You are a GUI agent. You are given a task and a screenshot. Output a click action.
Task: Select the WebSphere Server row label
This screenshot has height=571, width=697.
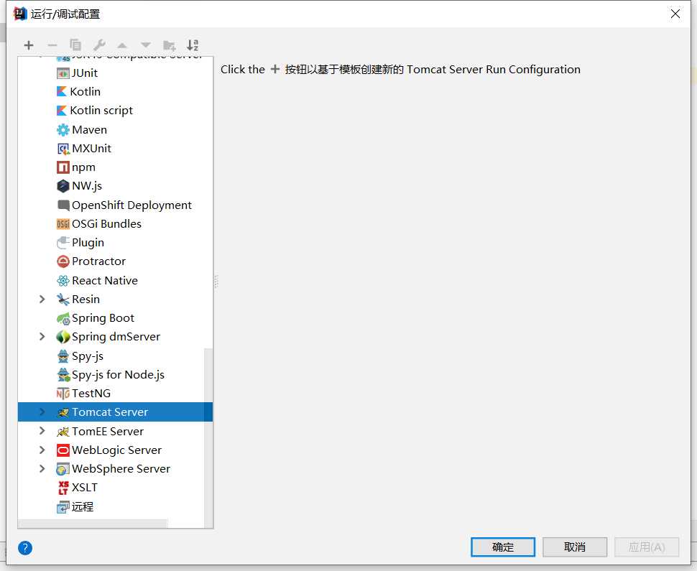pyautogui.click(x=121, y=469)
